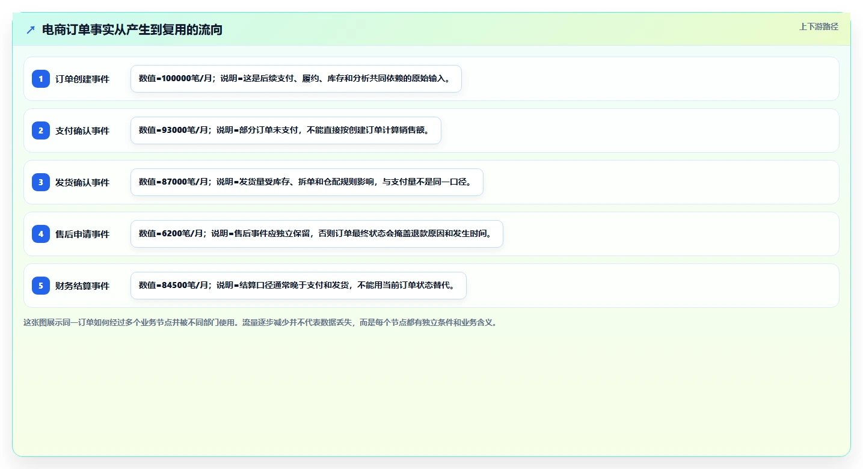863x469 pixels.
Task: Click the arrow icon beside the title
Action: point(31,29)
